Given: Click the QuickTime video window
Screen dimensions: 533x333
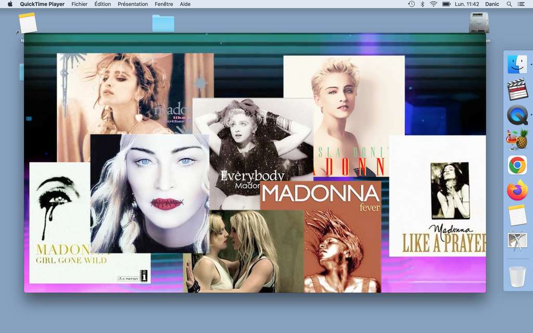Looking at the screenshot, I should click(x=255, y=163).
